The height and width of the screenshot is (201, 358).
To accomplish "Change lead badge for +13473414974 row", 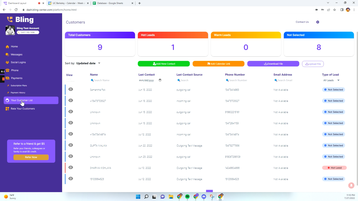I will (x=333, y=134).
